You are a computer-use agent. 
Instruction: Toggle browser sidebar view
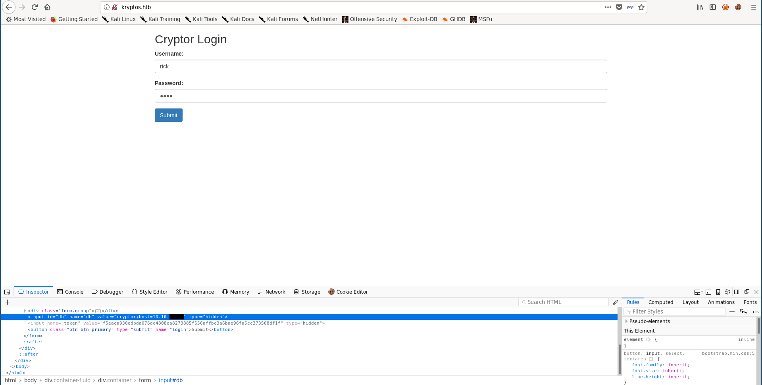coord(713,7)
